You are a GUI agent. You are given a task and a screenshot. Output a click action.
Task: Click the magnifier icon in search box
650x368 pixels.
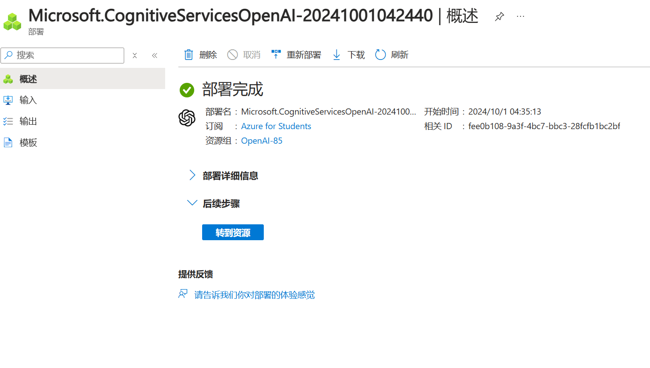8,55
